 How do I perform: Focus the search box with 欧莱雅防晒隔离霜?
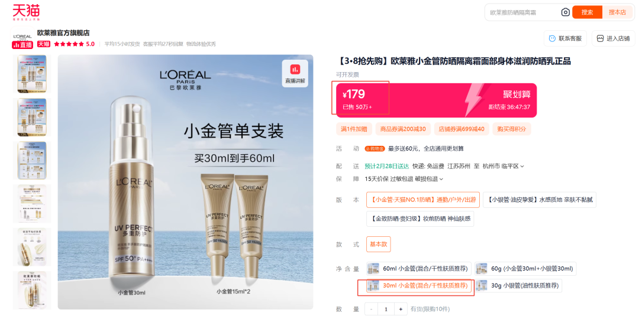[523, 12]
